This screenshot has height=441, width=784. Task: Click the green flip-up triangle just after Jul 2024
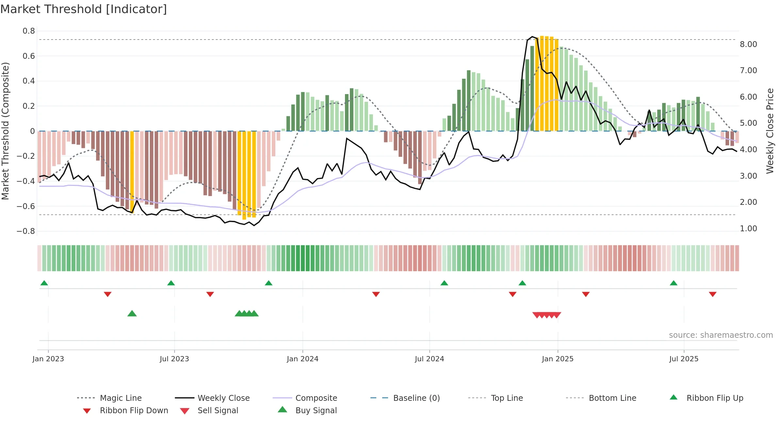point(444,283)
